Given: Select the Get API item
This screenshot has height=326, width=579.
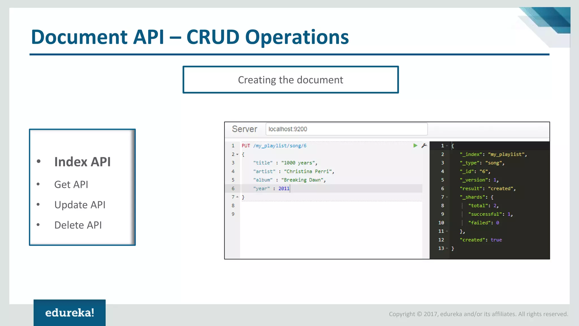Looking at the screenshot, I should click(71, 185).
